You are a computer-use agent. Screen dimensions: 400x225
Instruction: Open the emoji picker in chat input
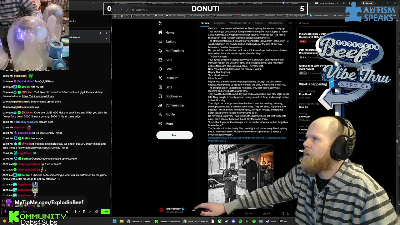pyautogui.click(x=67, y=212)
